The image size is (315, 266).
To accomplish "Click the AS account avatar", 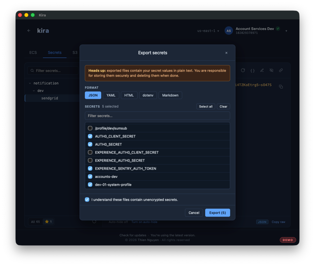I will click(228, 31).
